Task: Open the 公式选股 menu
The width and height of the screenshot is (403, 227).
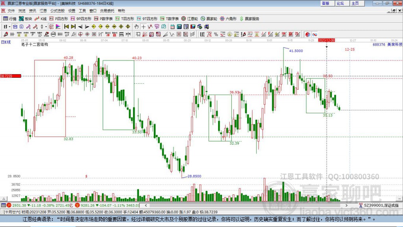Action: tap(57, 11)
